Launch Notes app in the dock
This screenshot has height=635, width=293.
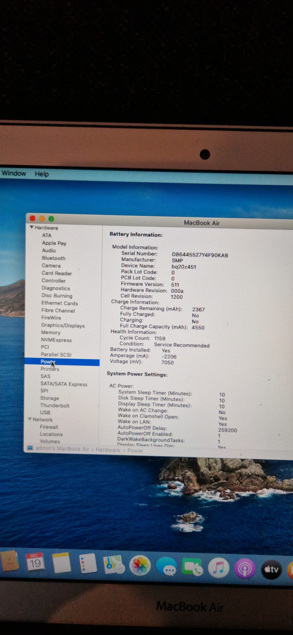61,563
